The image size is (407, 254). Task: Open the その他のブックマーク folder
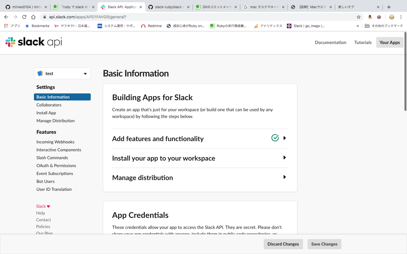(x=384, y=26)
